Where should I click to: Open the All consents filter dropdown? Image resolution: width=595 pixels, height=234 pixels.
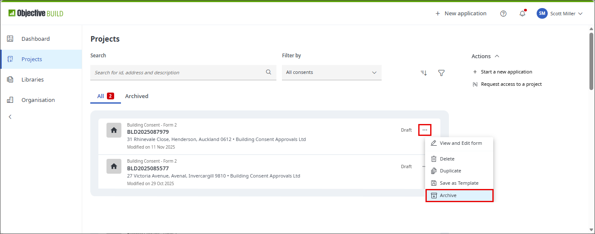click(331, 73)
